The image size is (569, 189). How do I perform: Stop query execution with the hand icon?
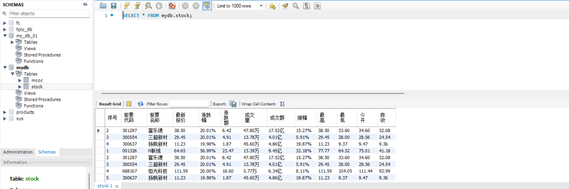(159, 6)
